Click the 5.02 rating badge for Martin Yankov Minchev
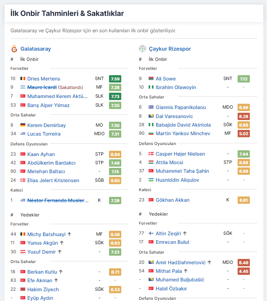 (244, 134)
